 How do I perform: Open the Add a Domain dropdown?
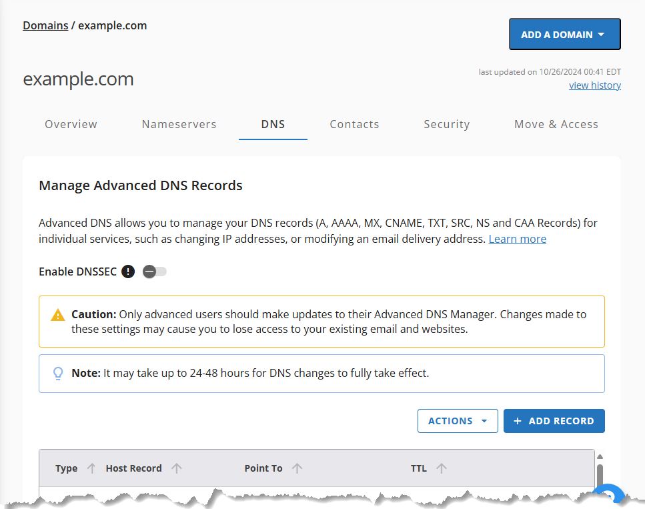[x=564, y=34]
